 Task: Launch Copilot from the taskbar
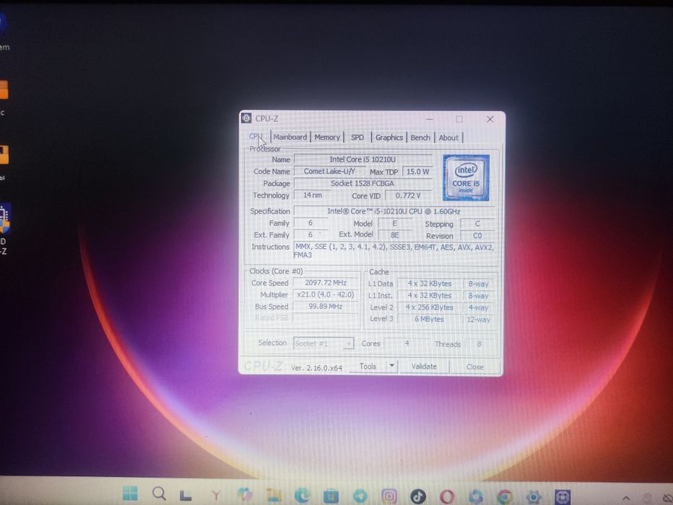(x=245, y=495)
